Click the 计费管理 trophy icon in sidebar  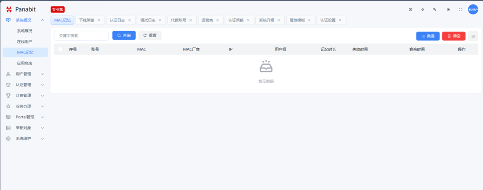(8, 96)
